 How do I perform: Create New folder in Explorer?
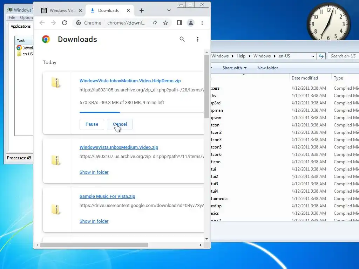click(x=267, y=68)
